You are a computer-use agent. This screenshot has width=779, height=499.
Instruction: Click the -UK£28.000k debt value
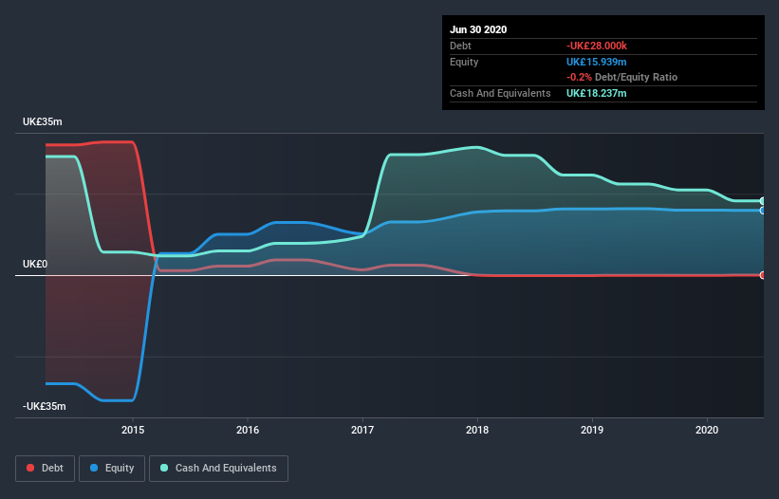point(597,46)
